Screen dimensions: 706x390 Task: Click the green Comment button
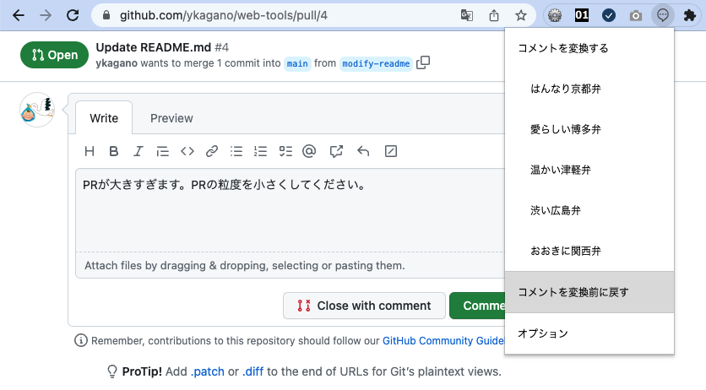tap(477, 306)
